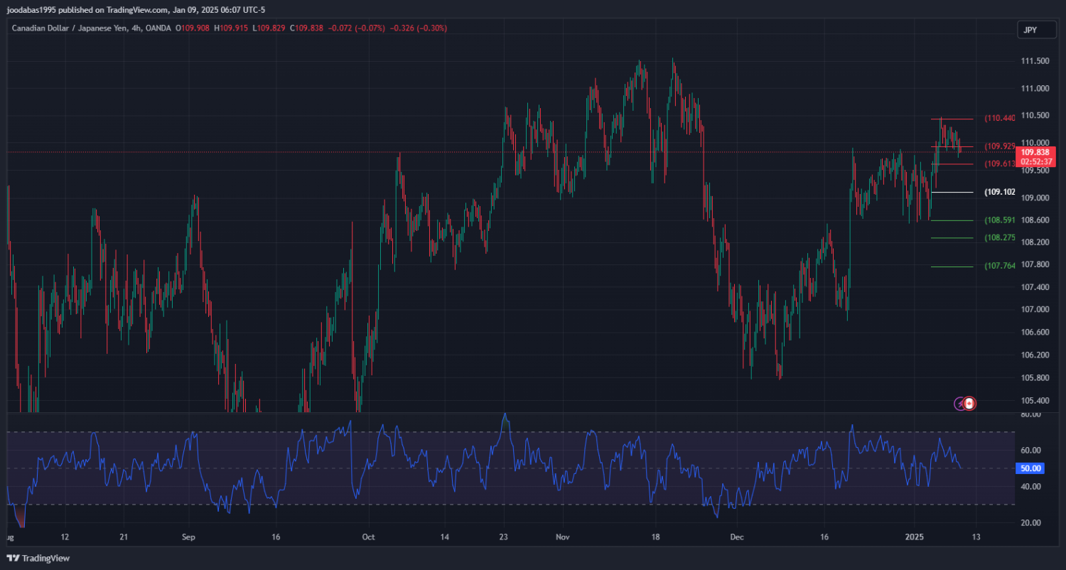Select the 109.929 red level label

[999, 146]
